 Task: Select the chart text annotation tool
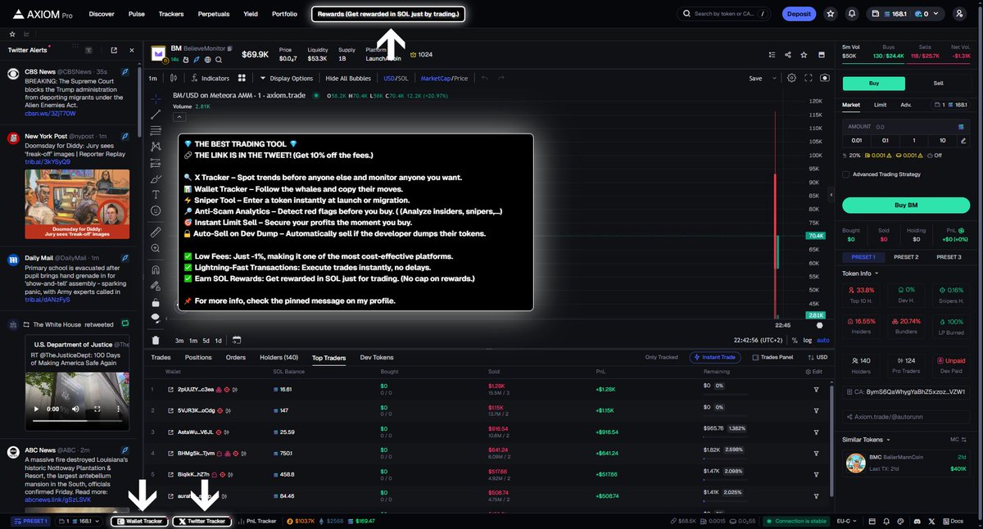click(x=156, y=194)
